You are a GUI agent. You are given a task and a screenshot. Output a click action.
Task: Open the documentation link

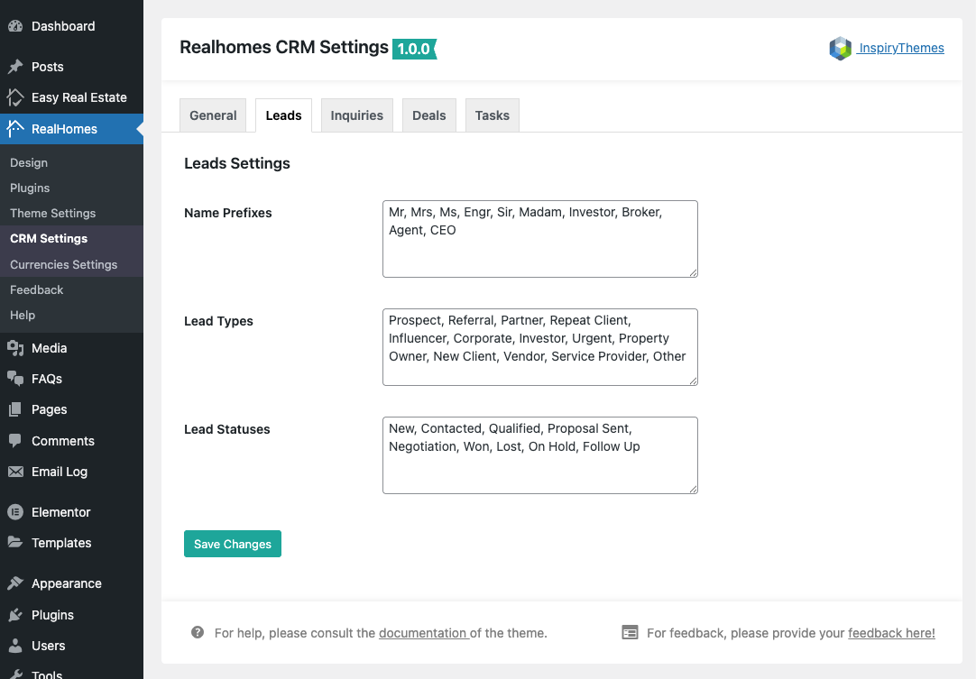[x=422, y=633]
